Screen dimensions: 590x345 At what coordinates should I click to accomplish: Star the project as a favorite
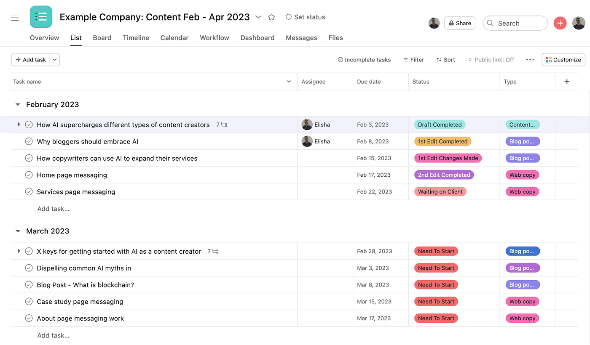pyautogui.click(x=271, y=17)
